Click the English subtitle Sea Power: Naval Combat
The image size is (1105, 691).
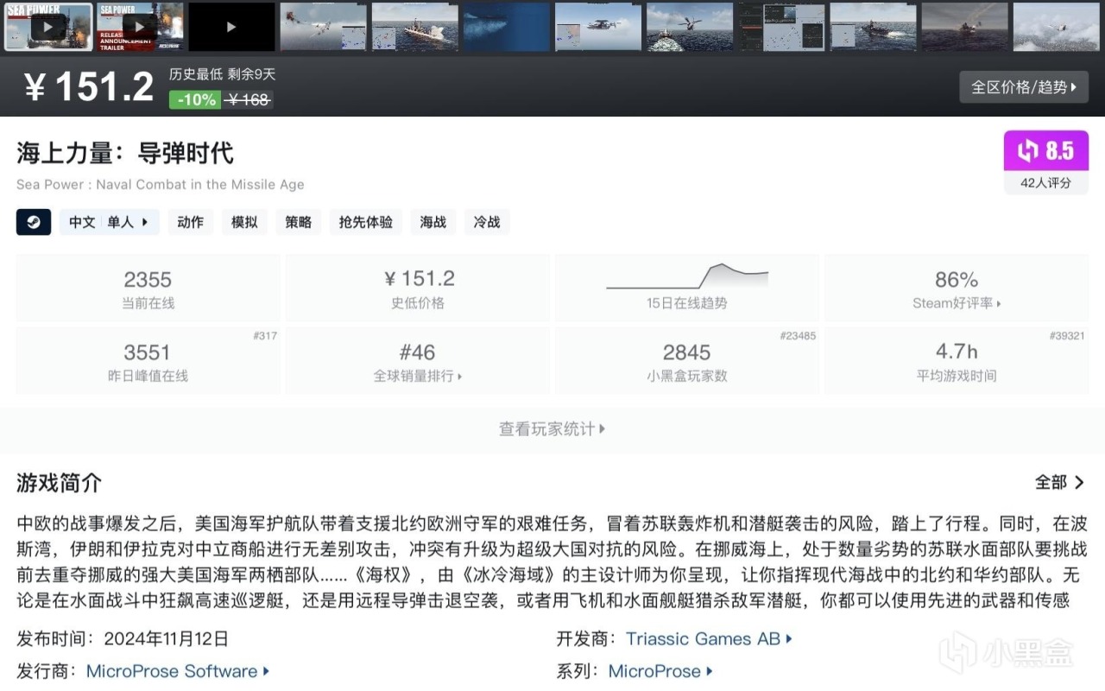pos(161,184)
